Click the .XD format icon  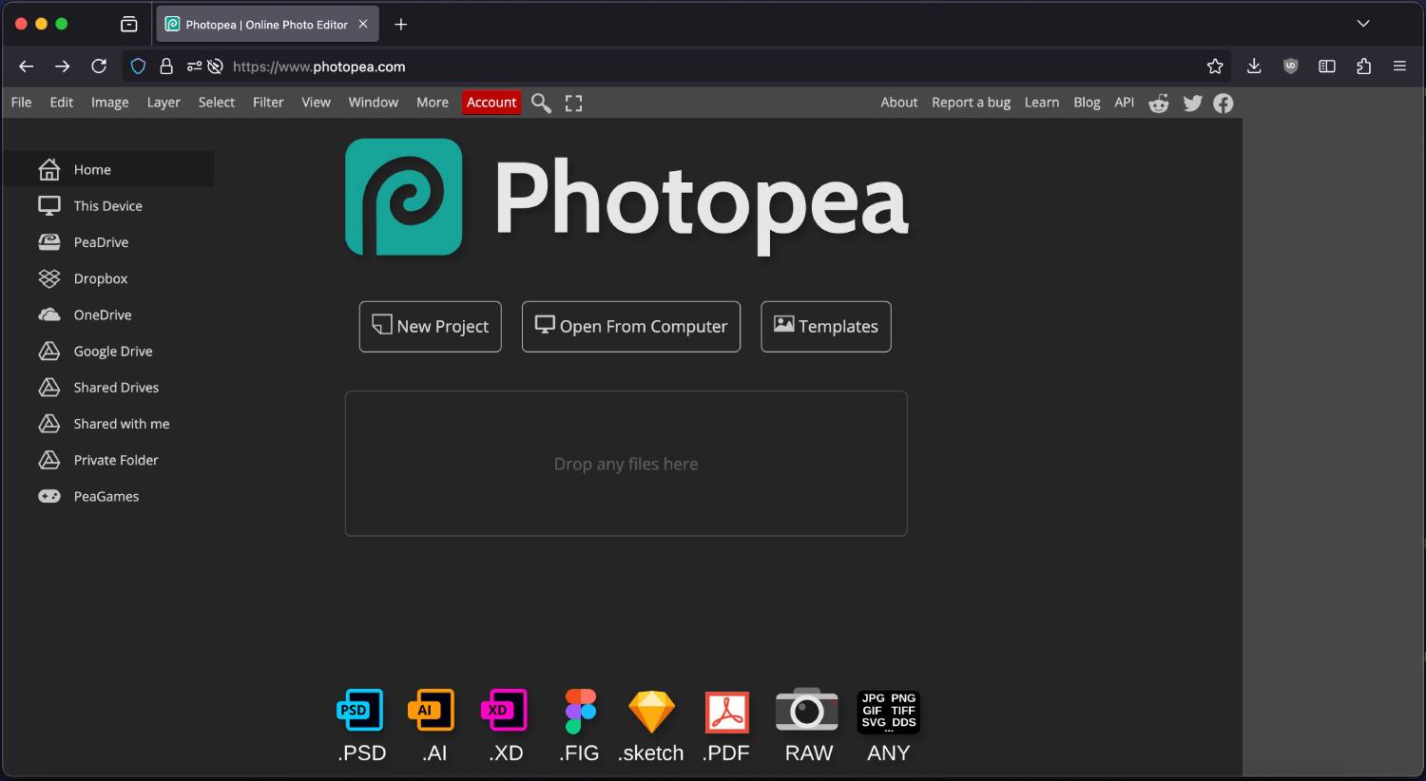[505, 710]
